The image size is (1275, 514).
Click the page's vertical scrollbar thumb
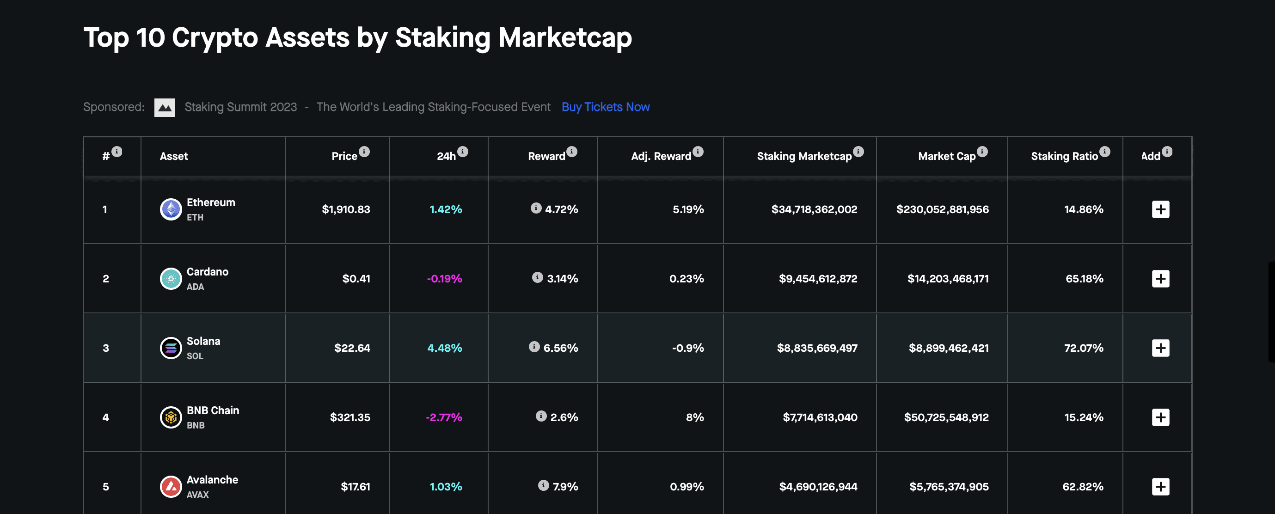tap(1272, 312)
